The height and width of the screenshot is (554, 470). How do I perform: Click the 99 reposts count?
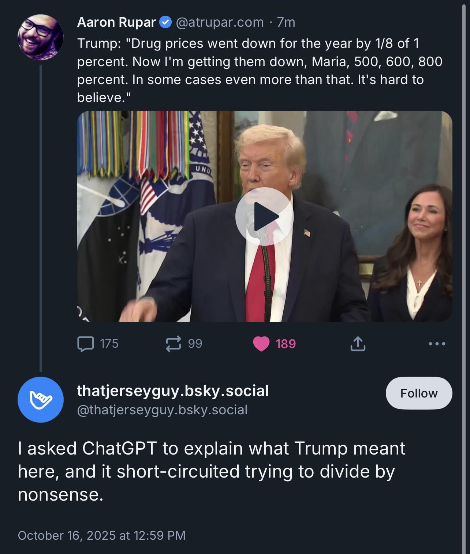point(195,344)
